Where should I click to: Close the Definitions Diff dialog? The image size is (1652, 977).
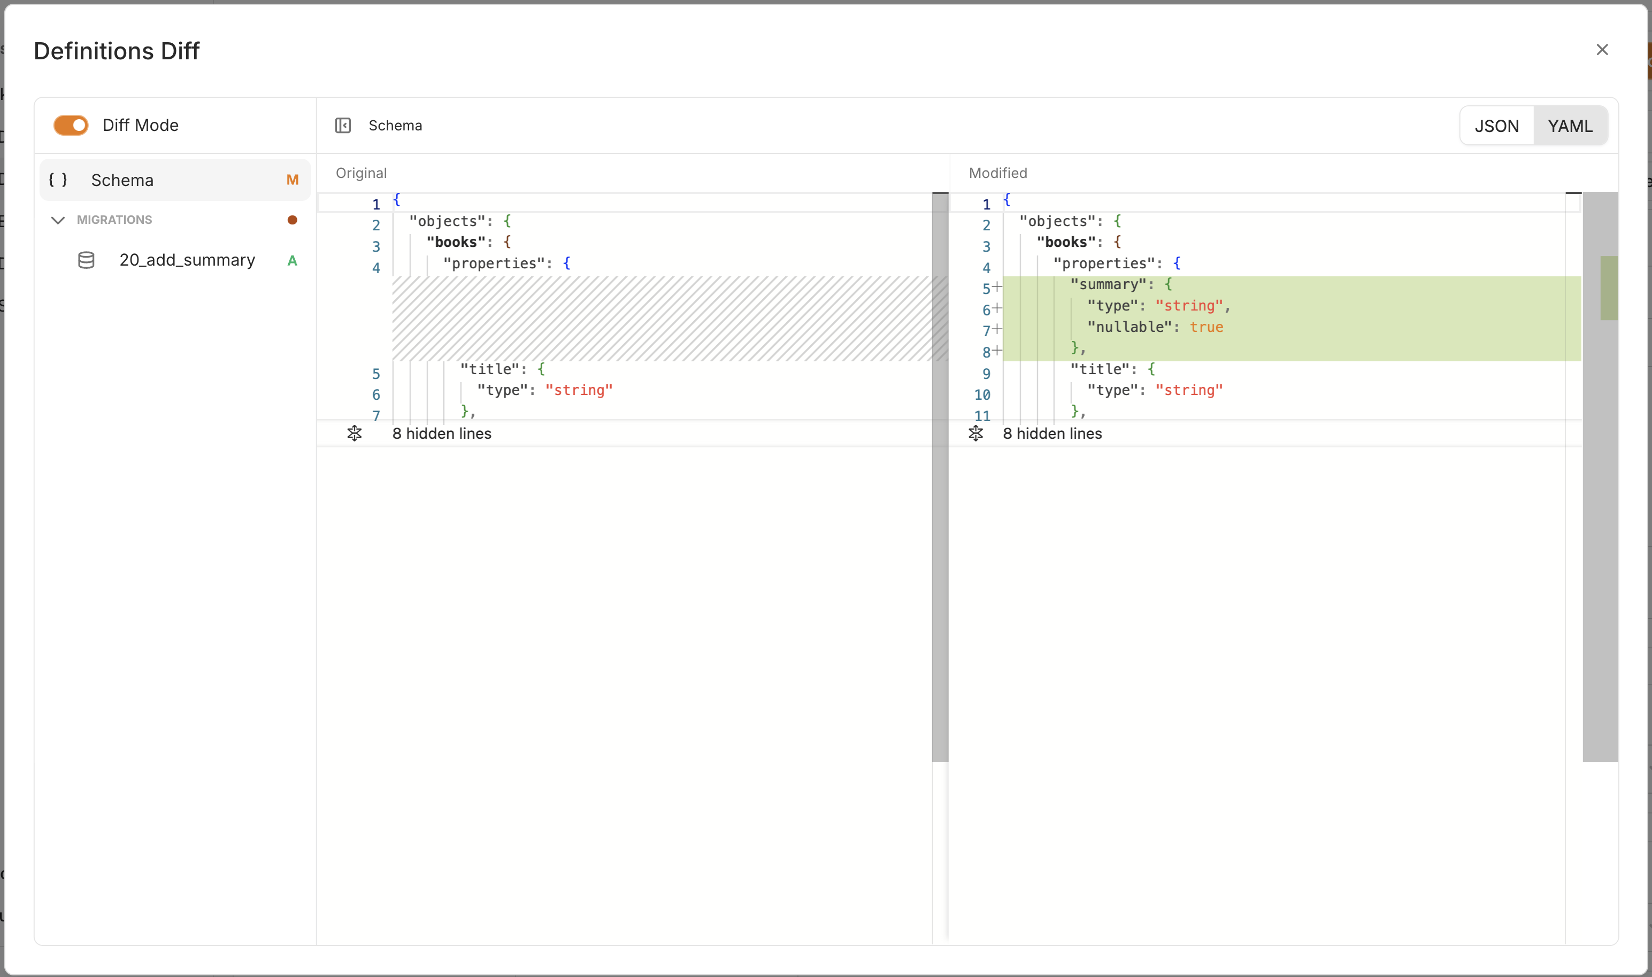click(x=1602, y=50)
